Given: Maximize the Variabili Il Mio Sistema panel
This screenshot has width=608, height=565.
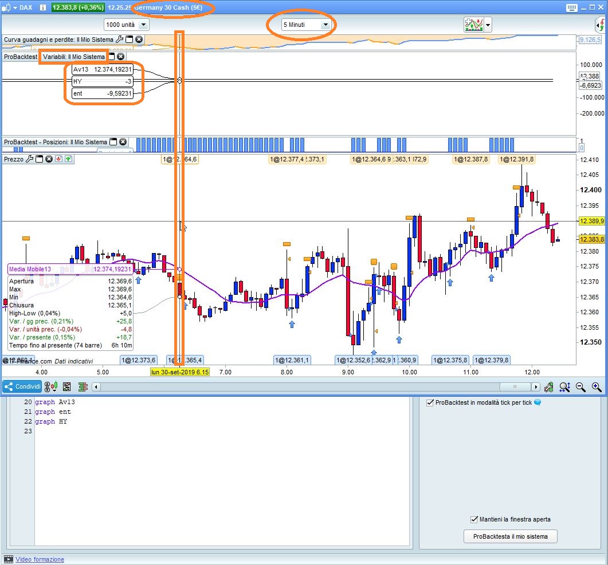Looking at the screenshot, I should tap(112, 57).
